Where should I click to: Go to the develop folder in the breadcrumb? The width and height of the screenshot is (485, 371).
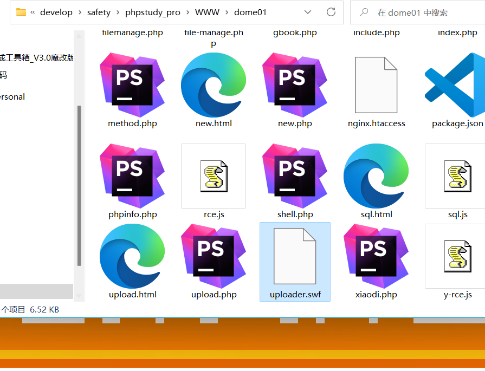(x=56, y=12)
